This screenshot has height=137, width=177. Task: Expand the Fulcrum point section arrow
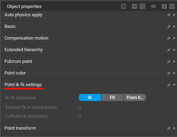point(174,61)
